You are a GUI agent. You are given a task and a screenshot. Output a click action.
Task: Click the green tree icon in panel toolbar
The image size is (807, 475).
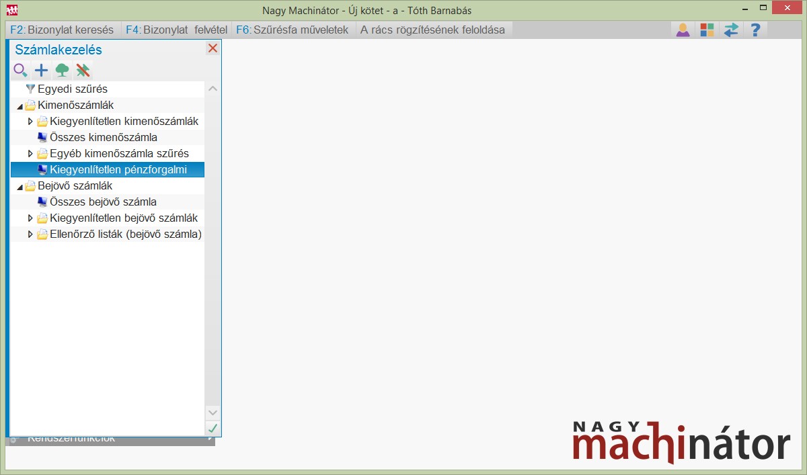[x=63, y=70]
